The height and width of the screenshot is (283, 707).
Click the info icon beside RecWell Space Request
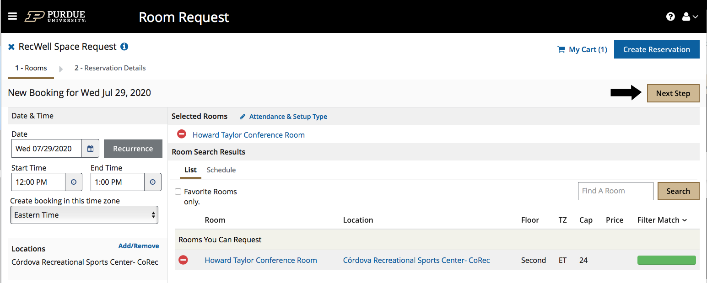(x=124, y=47)
